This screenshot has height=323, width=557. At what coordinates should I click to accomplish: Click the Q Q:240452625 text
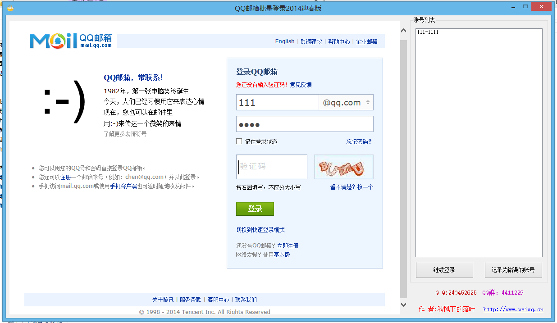(x=456, y=293)
